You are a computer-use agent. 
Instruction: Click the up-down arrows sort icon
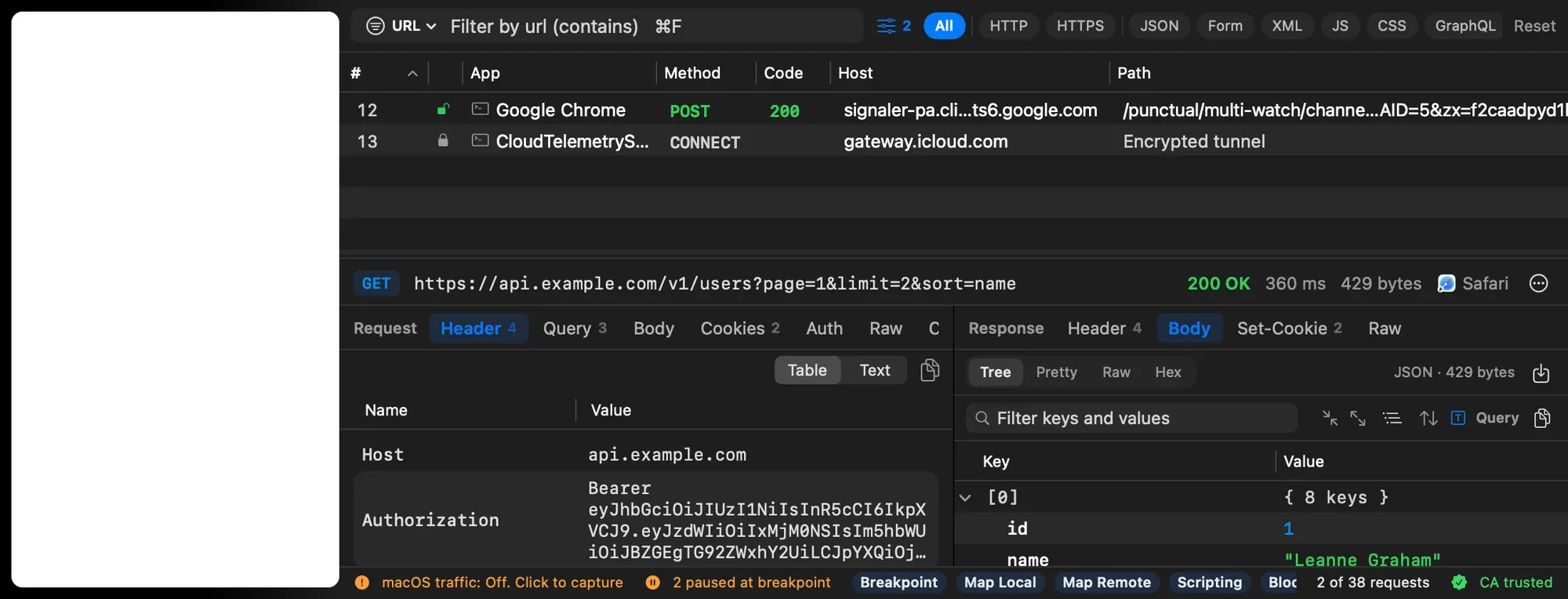coord(1428,418)
